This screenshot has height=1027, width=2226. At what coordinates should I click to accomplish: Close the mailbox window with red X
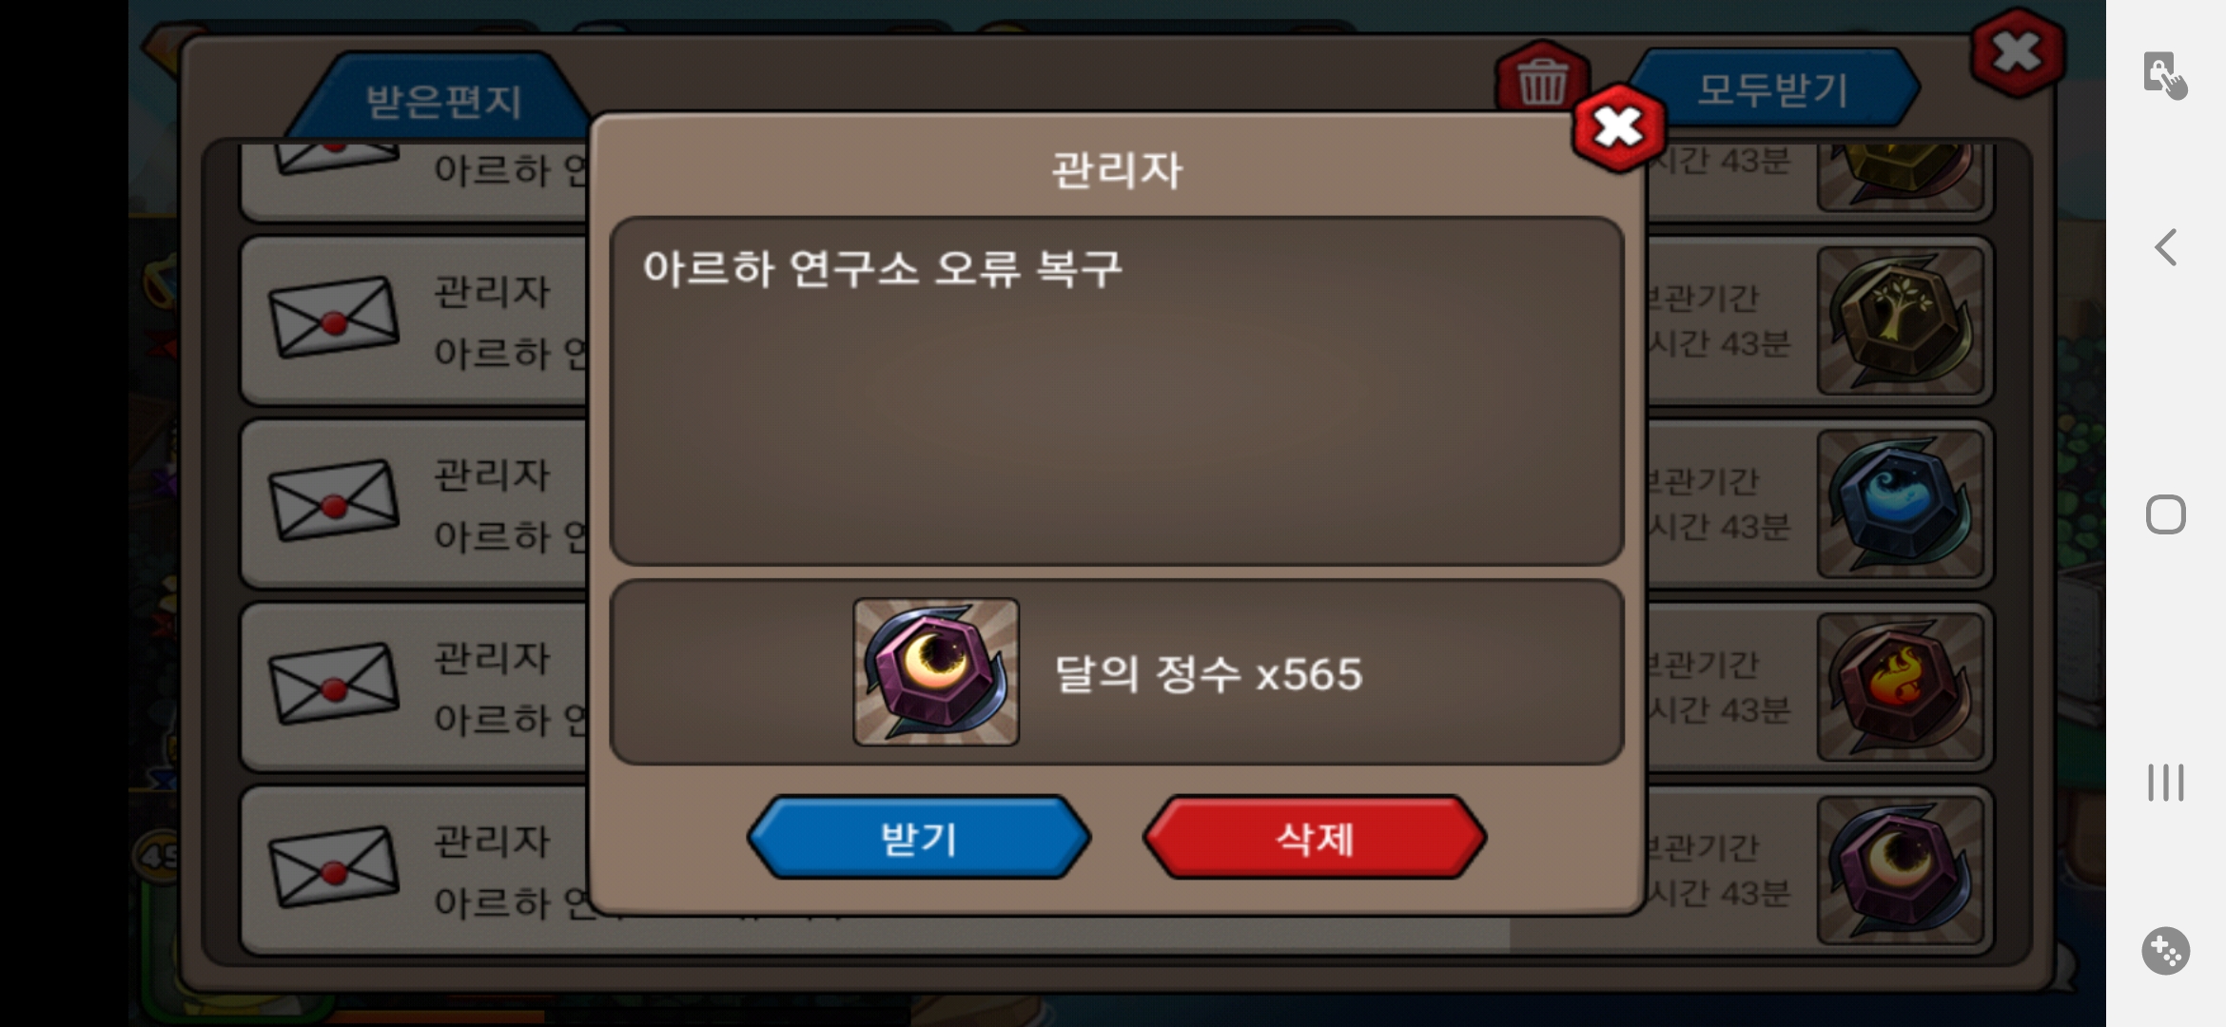pyautogui.click(x=2018, y=52)
